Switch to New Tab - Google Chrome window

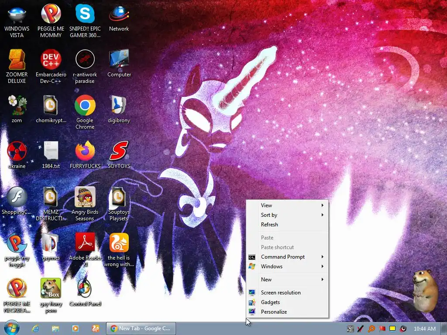coord(141,328)
